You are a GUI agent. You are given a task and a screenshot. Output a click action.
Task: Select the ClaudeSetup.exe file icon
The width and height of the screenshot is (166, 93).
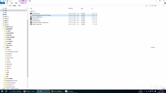[31, 21]
